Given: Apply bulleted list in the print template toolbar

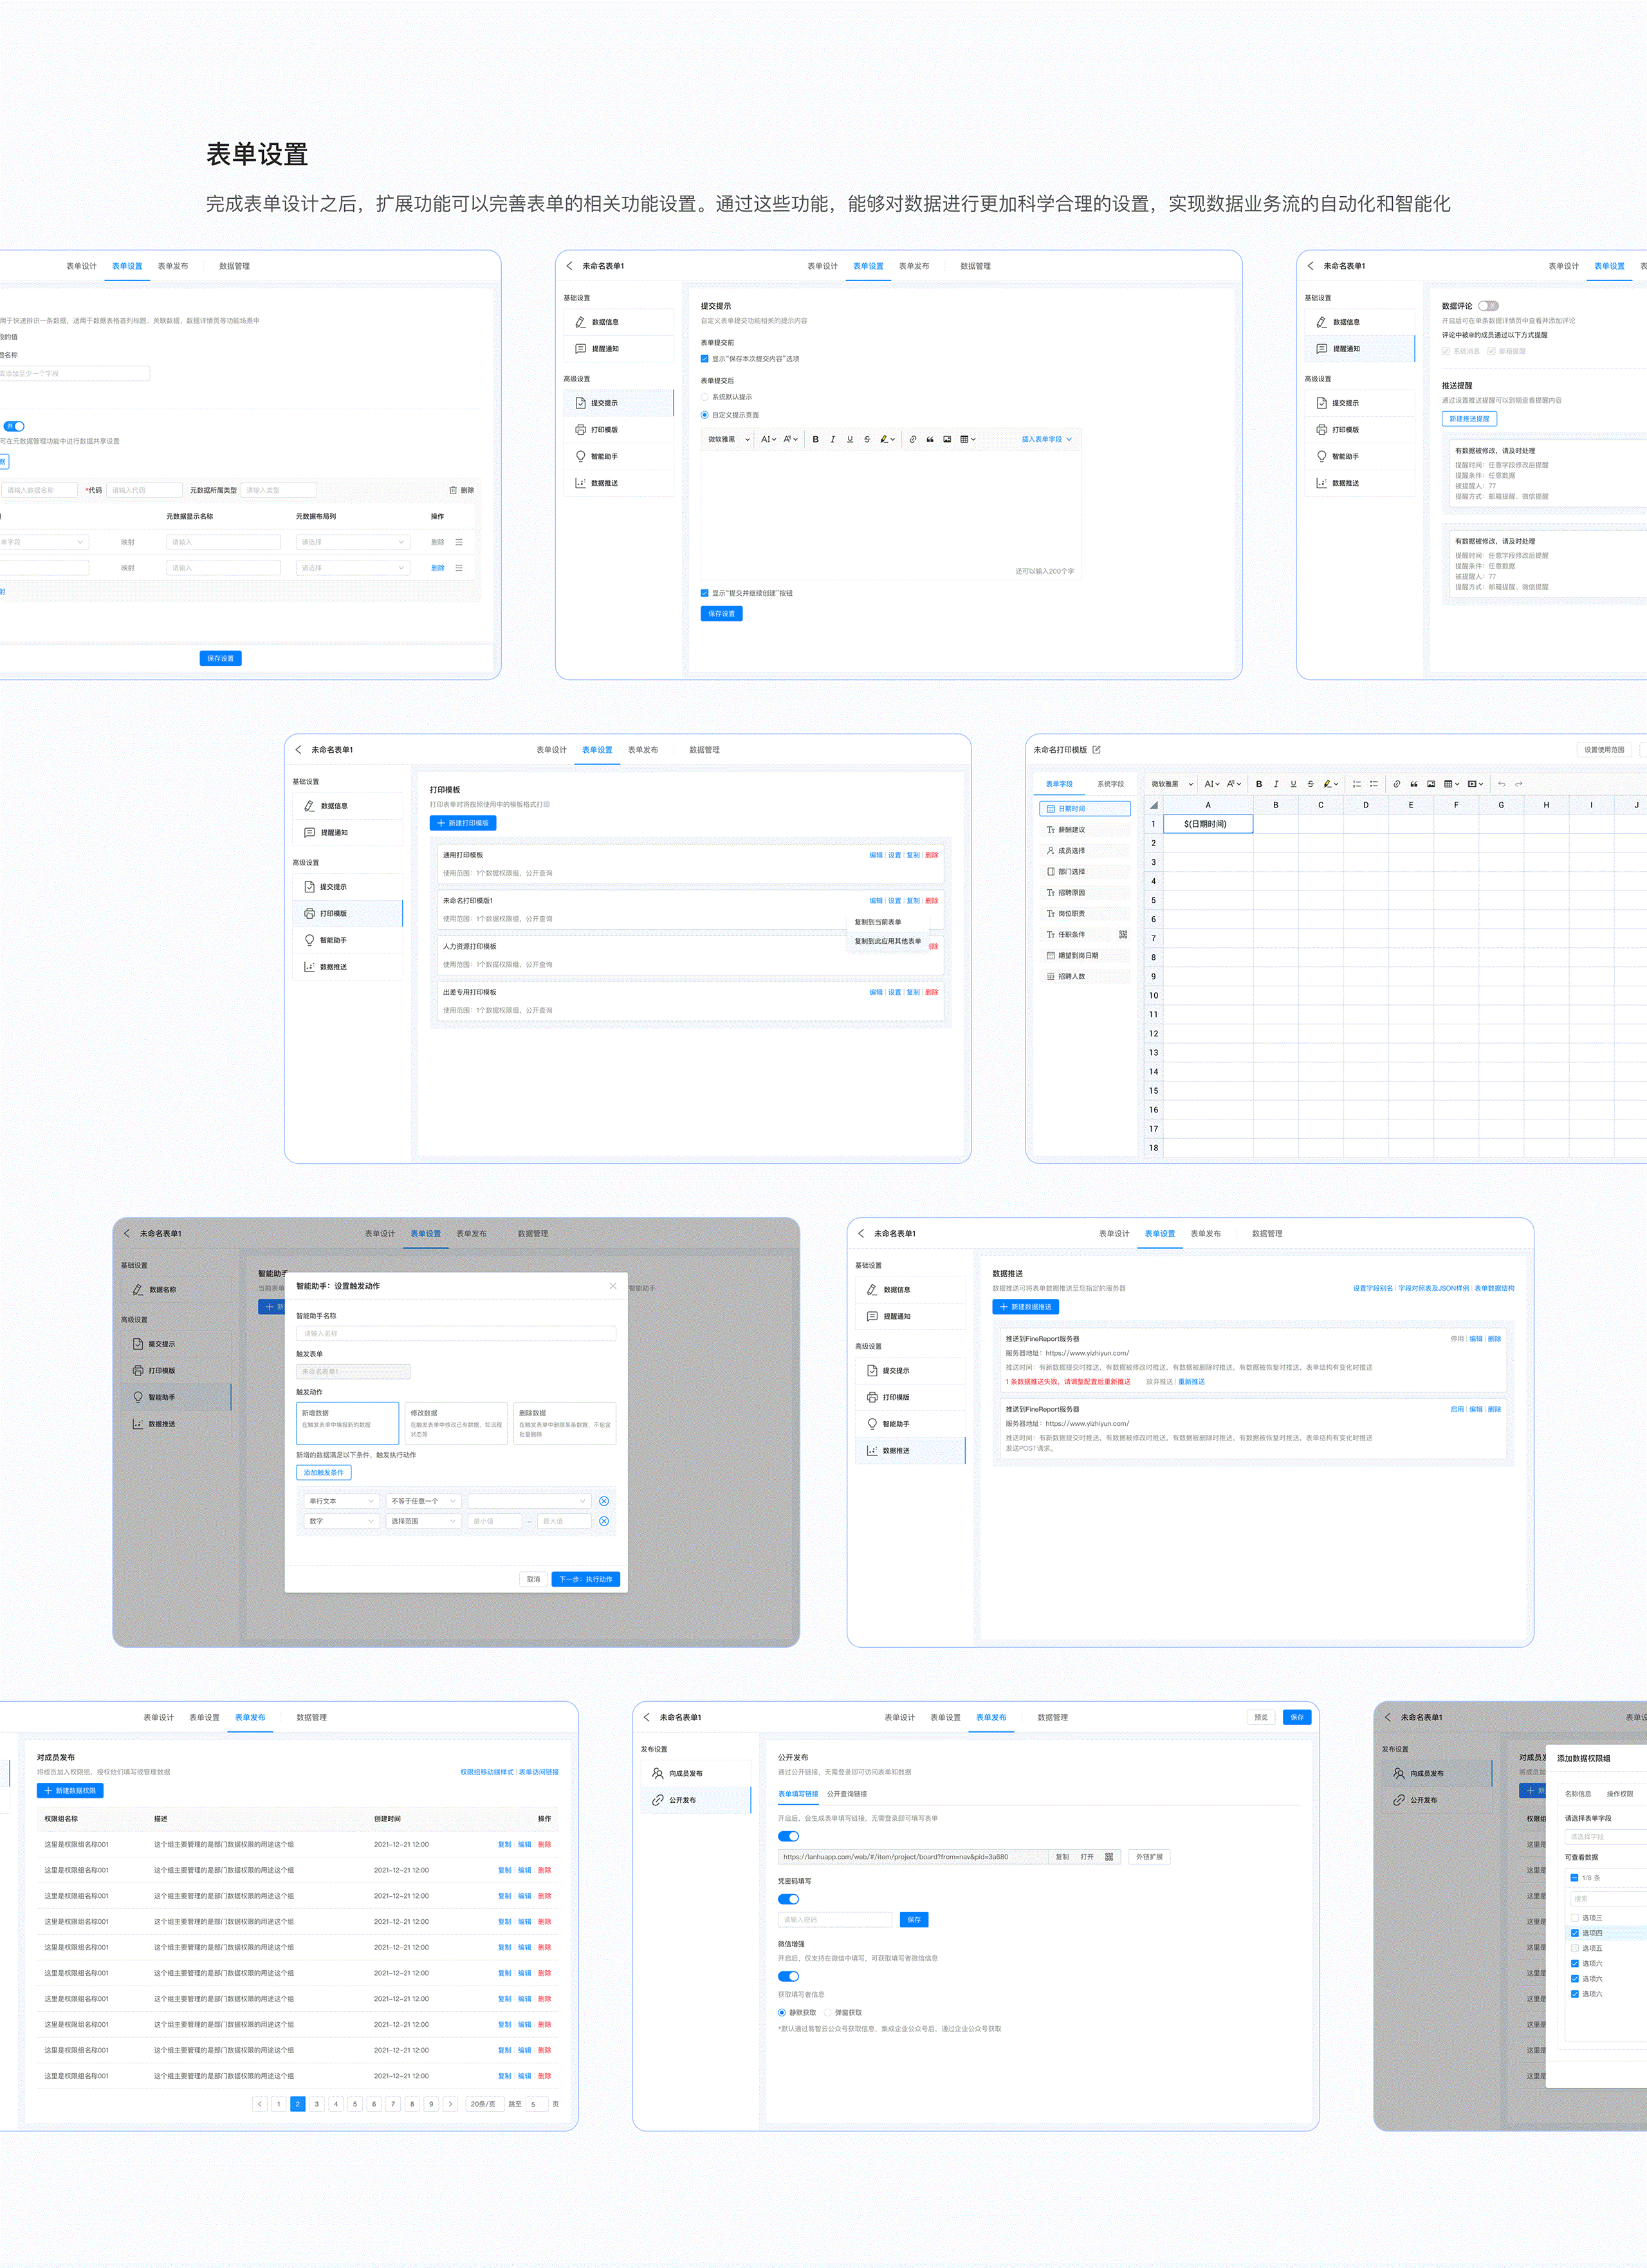Looking at the screenshot, I should 1374,784.
